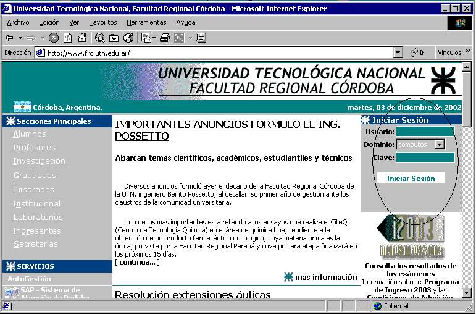Viewport: 476px width, 314px height.
Task: Stop loading the page
Action: (54, 38)
